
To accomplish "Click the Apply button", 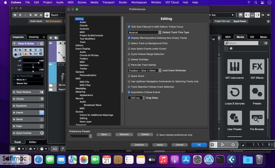I will (x=160, y=145).
